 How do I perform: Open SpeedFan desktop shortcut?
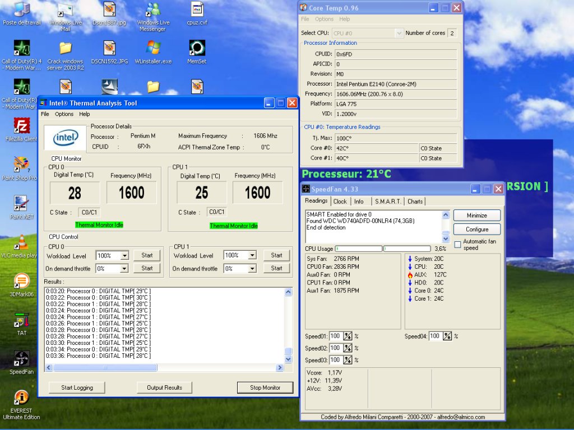(22, 362)
